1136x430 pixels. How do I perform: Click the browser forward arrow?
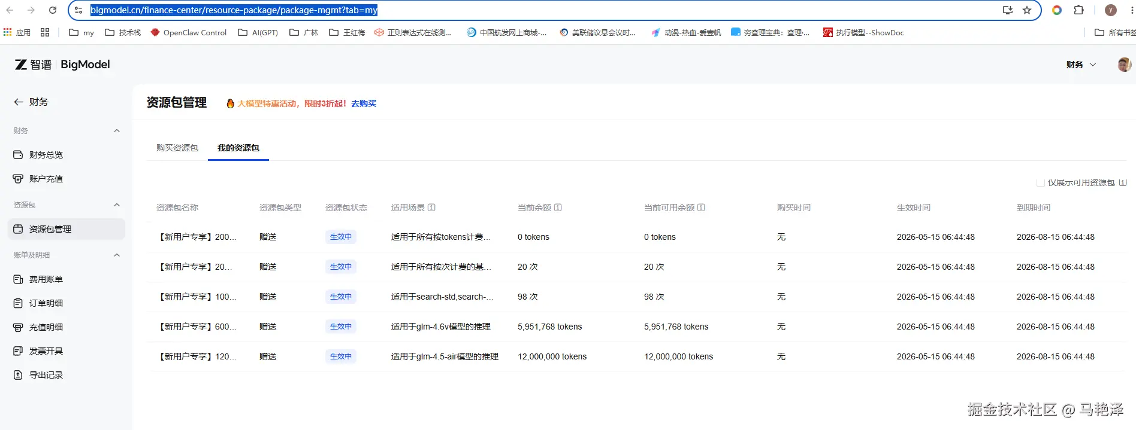coord(31,10)
